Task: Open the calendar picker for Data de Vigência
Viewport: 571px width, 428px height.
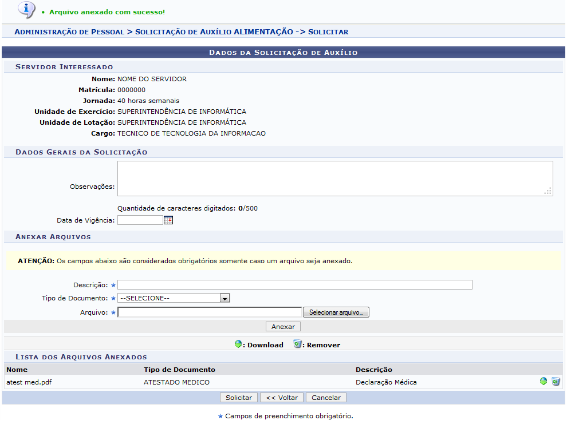Action: pyautogui.click(x=168, y=220)
